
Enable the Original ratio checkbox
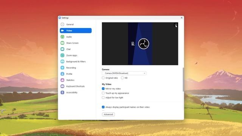pyautogui.click(x=103, y=78)
